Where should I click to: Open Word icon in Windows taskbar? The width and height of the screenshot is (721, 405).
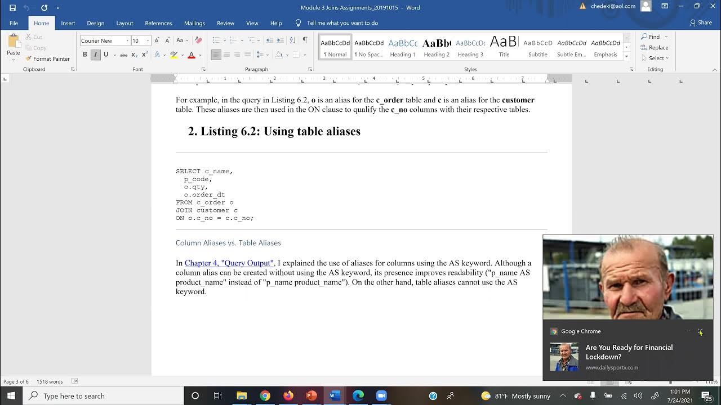(x=335, y=396)
